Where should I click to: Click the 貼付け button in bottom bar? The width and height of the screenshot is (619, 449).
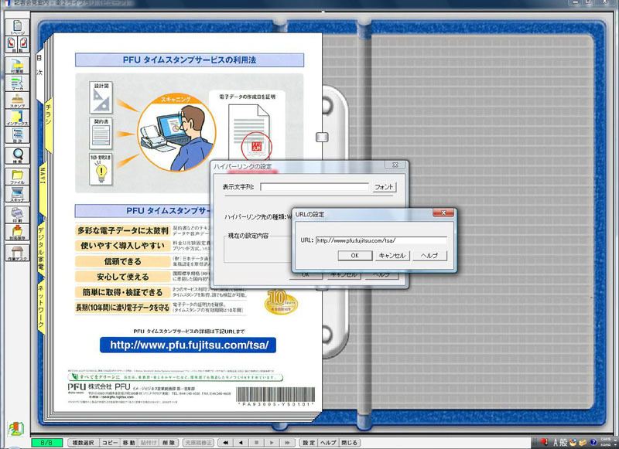(x=149, y=443)
